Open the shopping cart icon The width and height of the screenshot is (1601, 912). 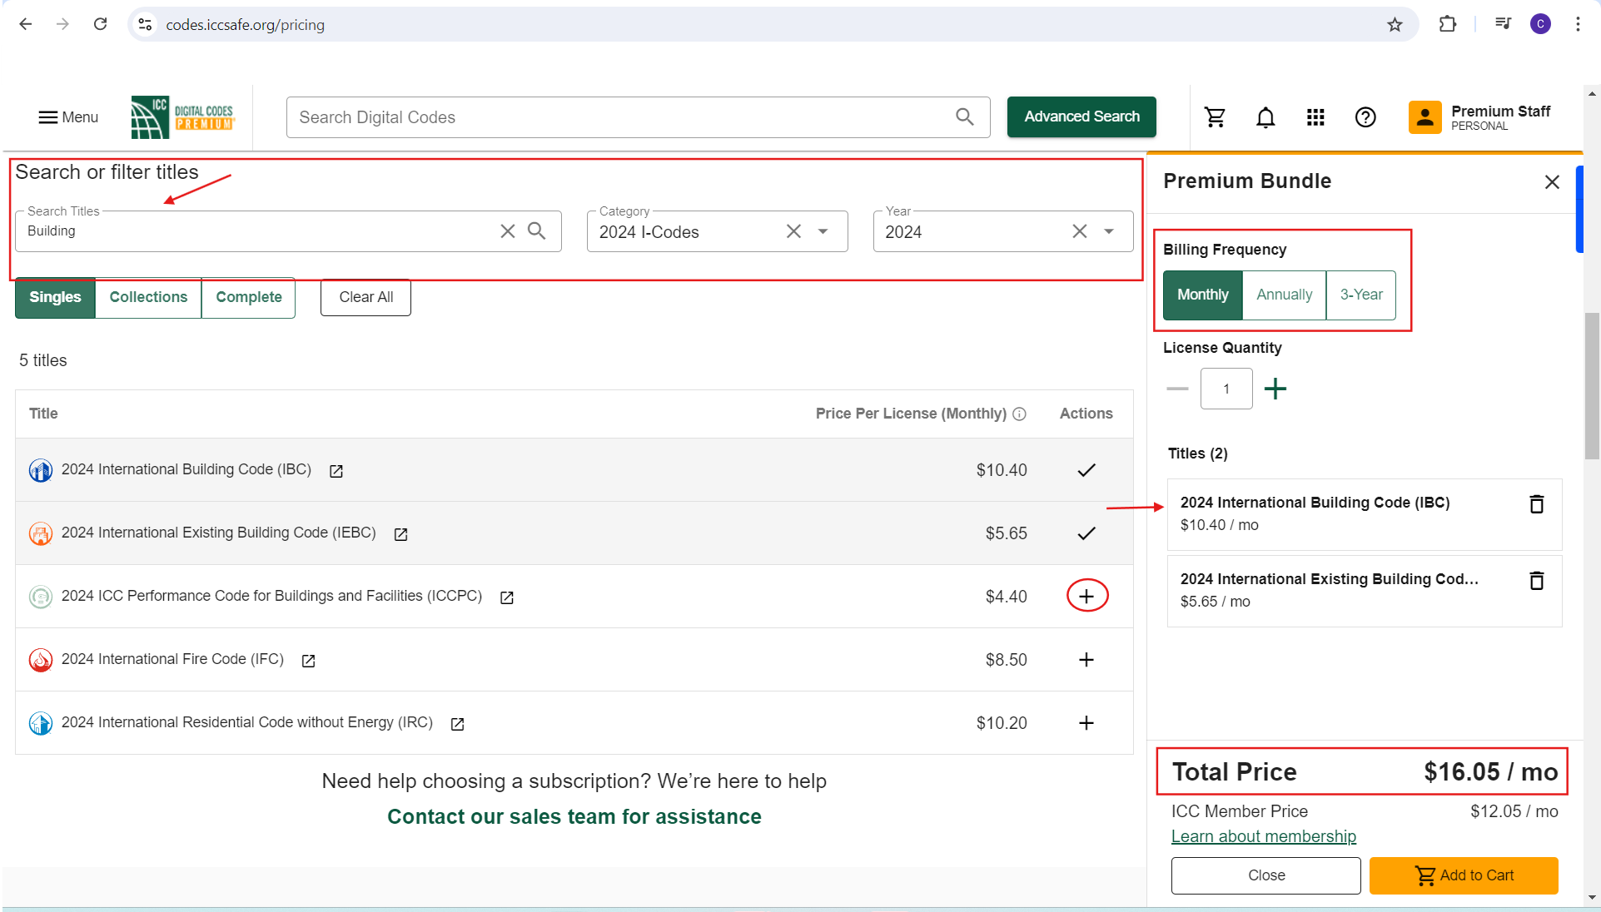1216,117
